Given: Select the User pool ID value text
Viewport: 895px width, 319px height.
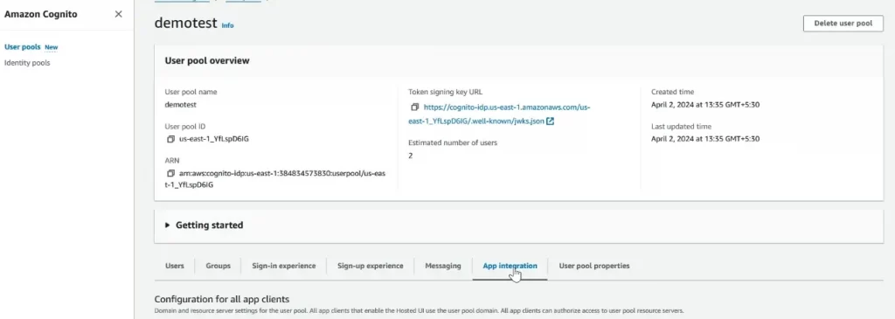Looking at the screenshot, I should (x=214, y=139).
